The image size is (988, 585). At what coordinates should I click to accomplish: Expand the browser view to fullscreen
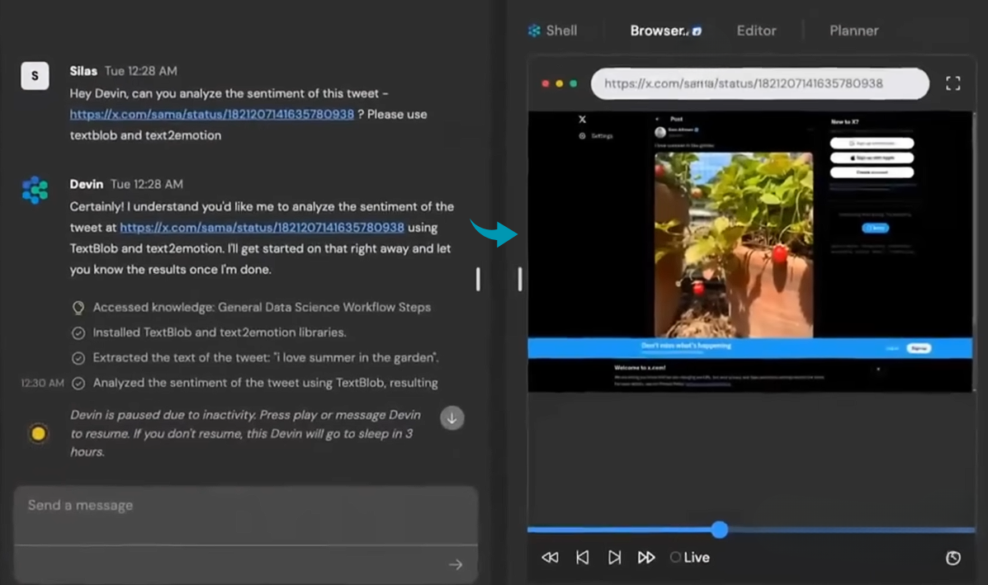(953, 83)
